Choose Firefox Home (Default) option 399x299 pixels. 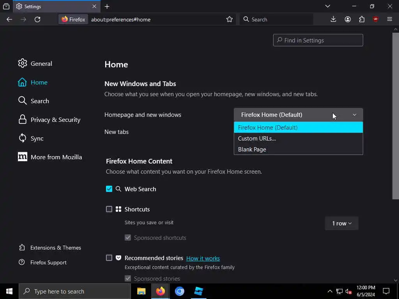(x=298, y=127)
